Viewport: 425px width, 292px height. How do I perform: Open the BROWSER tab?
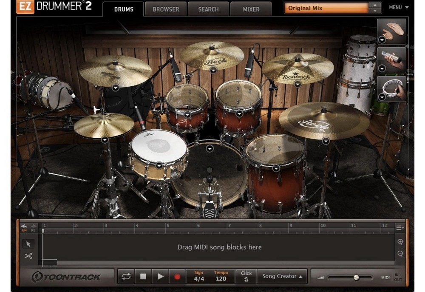[165, 9]
